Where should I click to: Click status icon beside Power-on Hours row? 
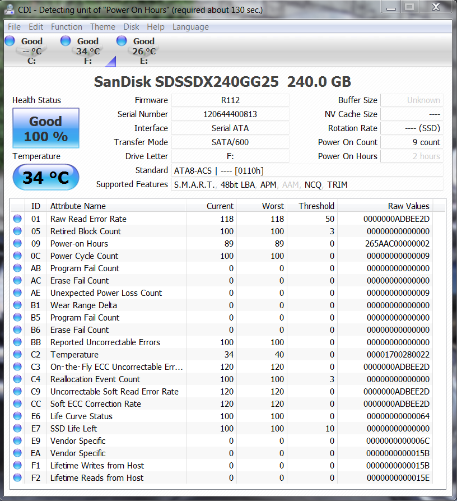pyautogui.click(x=18, y=244)
